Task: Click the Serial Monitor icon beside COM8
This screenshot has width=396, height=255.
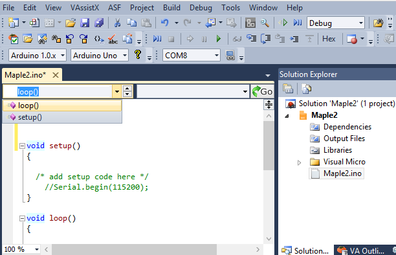Action: (230, 56)
